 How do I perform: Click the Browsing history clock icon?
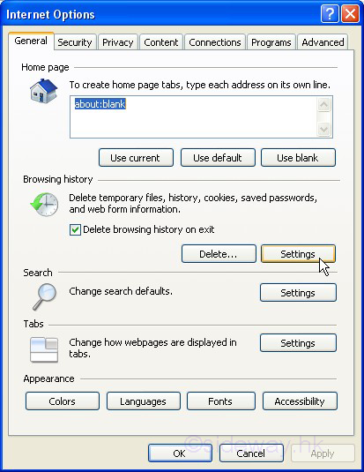(45, 205)
